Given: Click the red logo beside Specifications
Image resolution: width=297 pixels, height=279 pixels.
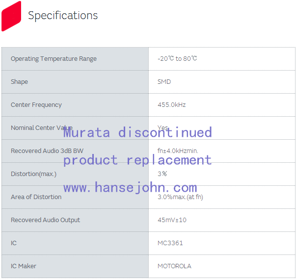Looking at the screenshot, I should click(11, 16).
